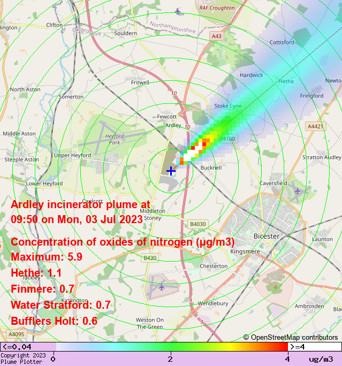This screenshot has height=366, width=342.
Task: Open the OpenStreetMap contributors attribution
Action: pyautogui.click(x=291, y=337)
